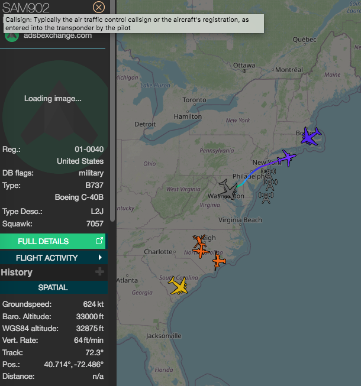Click the Boeing C-40B description

pos(79,197)
